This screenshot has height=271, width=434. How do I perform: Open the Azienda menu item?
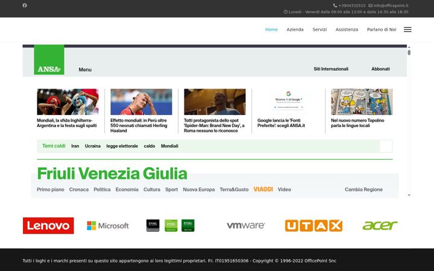pyautogui.click(x=295, y=30)
